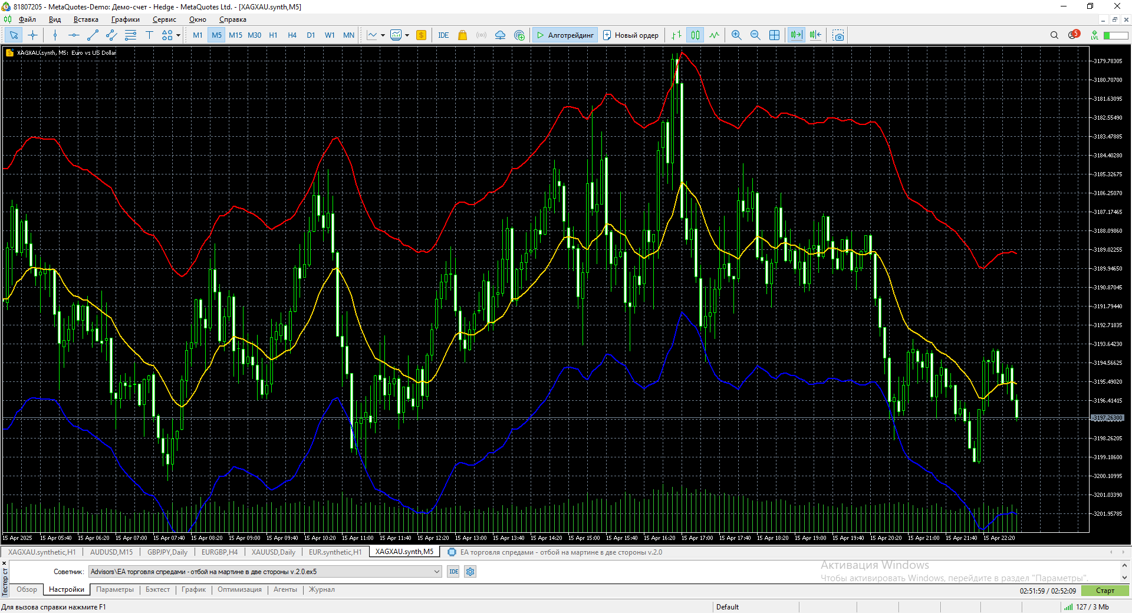Select the Text label tool
This screenshot has width=1132, height=613.
[149, 35]
